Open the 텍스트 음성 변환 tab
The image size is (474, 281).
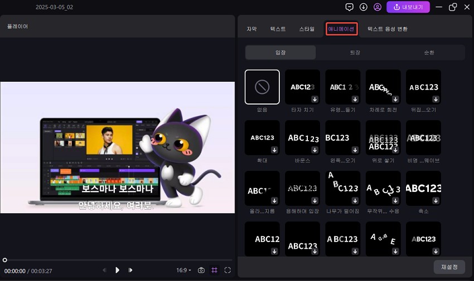coord(387,28)
